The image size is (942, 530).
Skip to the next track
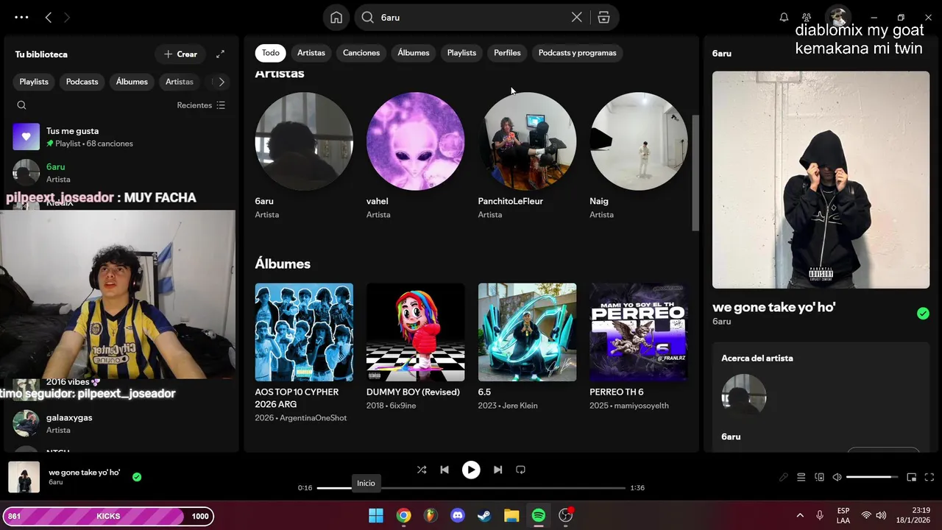497,470
